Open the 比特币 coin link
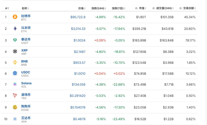Screen dimensions: 207x125 (x=26, y=16)
